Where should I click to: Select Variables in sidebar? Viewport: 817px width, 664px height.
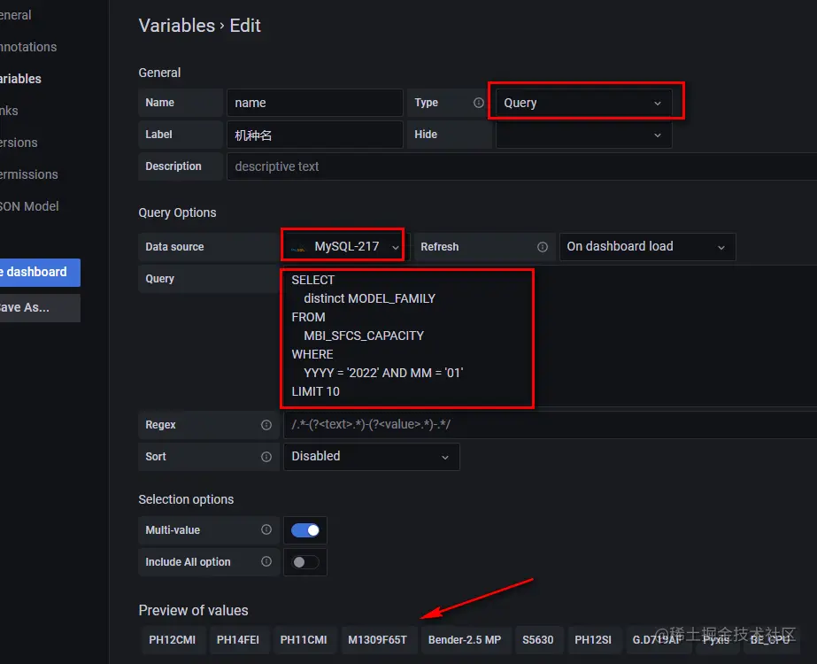20,79
